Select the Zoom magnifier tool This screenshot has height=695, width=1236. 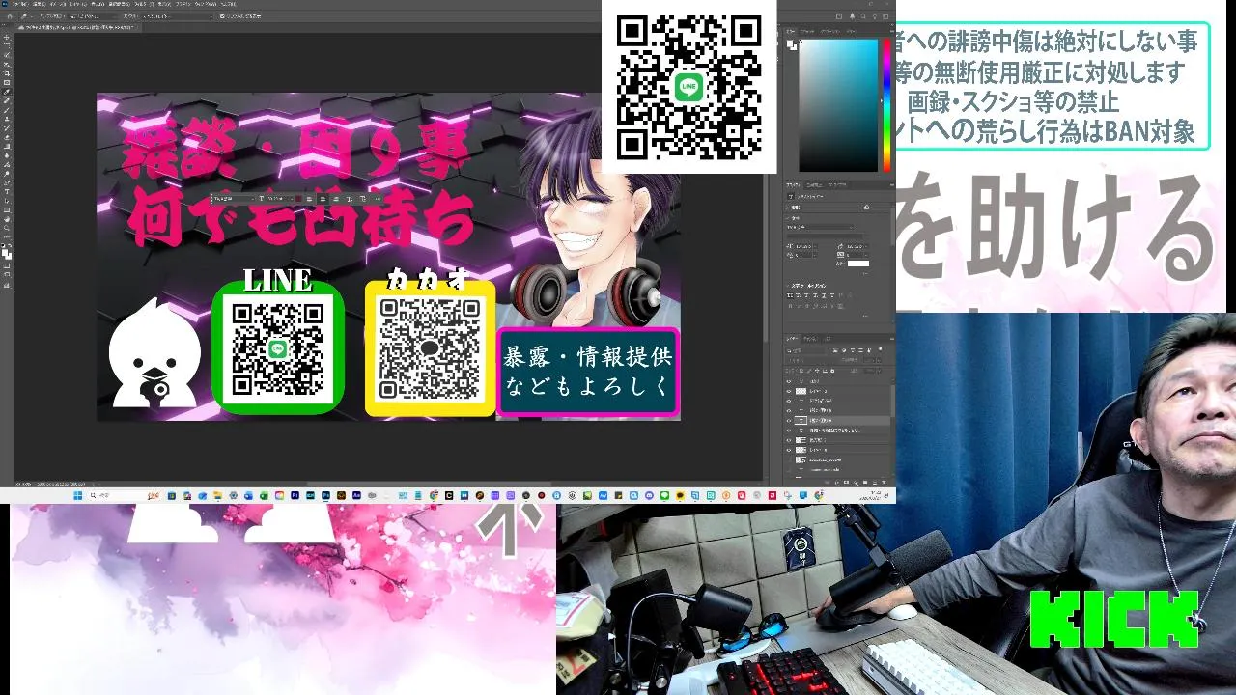[x=7, y=228]
